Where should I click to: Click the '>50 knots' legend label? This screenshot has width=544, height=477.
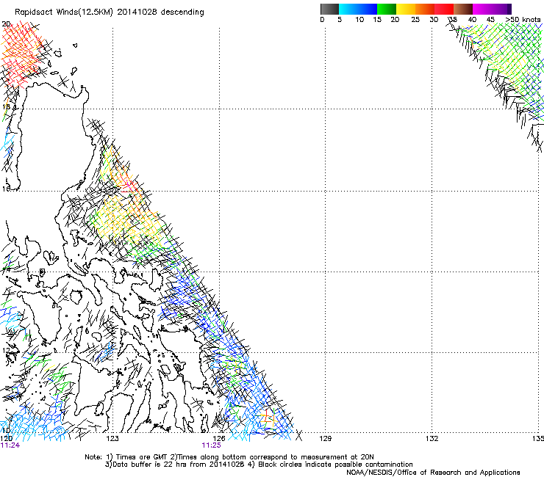tap(523, 20)
